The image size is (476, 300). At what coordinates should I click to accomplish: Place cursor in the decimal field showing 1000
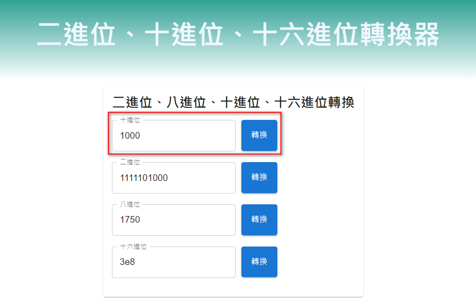point(173,135)
